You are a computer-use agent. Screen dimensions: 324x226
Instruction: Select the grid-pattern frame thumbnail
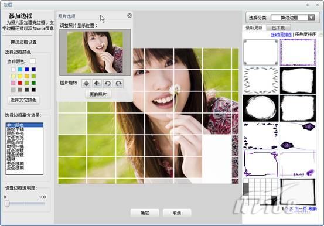tap(260, 191)
